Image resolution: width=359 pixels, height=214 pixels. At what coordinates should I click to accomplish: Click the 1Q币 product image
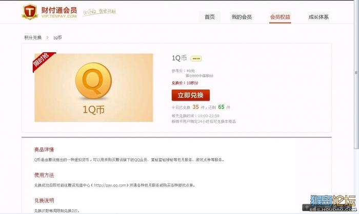click(x=94, y=88)
